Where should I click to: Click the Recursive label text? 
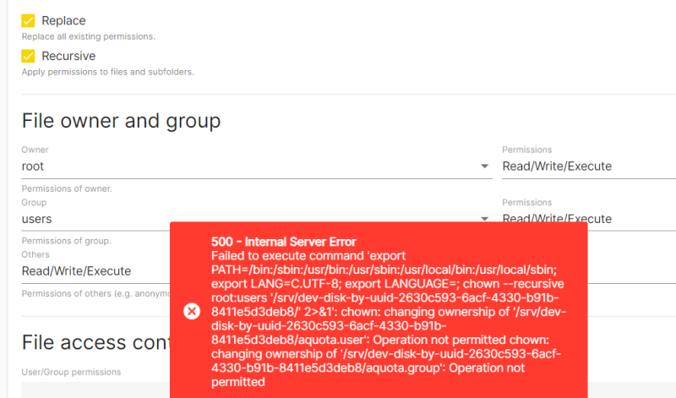[x=68, y=56]
